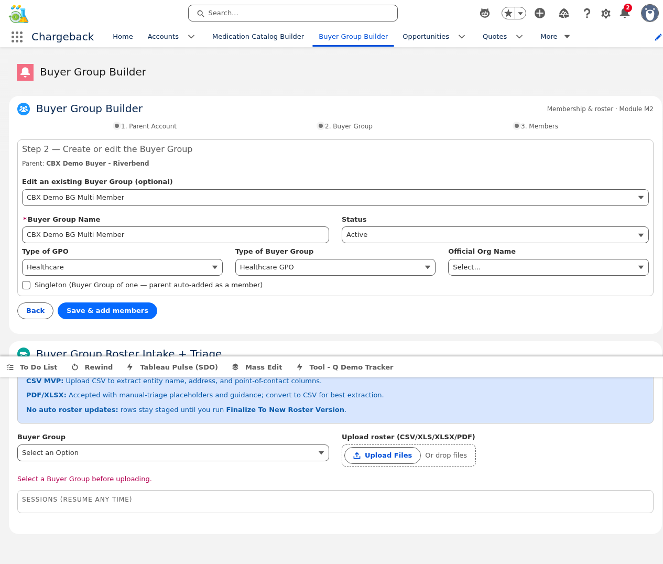This screenshot has height=564, width=663.
Task: Expand the Accounts tab dropdown chevron
Action: (x=191, y=37)
